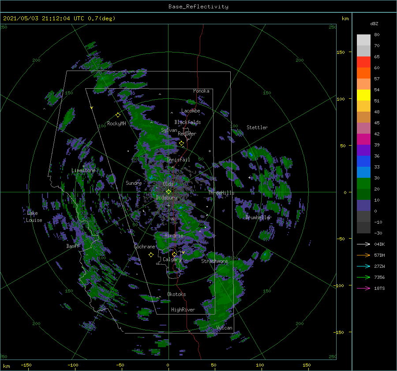Click the yellow diamond marker east of Cochrane
The image size is (397, 371).
pos(151,255)
